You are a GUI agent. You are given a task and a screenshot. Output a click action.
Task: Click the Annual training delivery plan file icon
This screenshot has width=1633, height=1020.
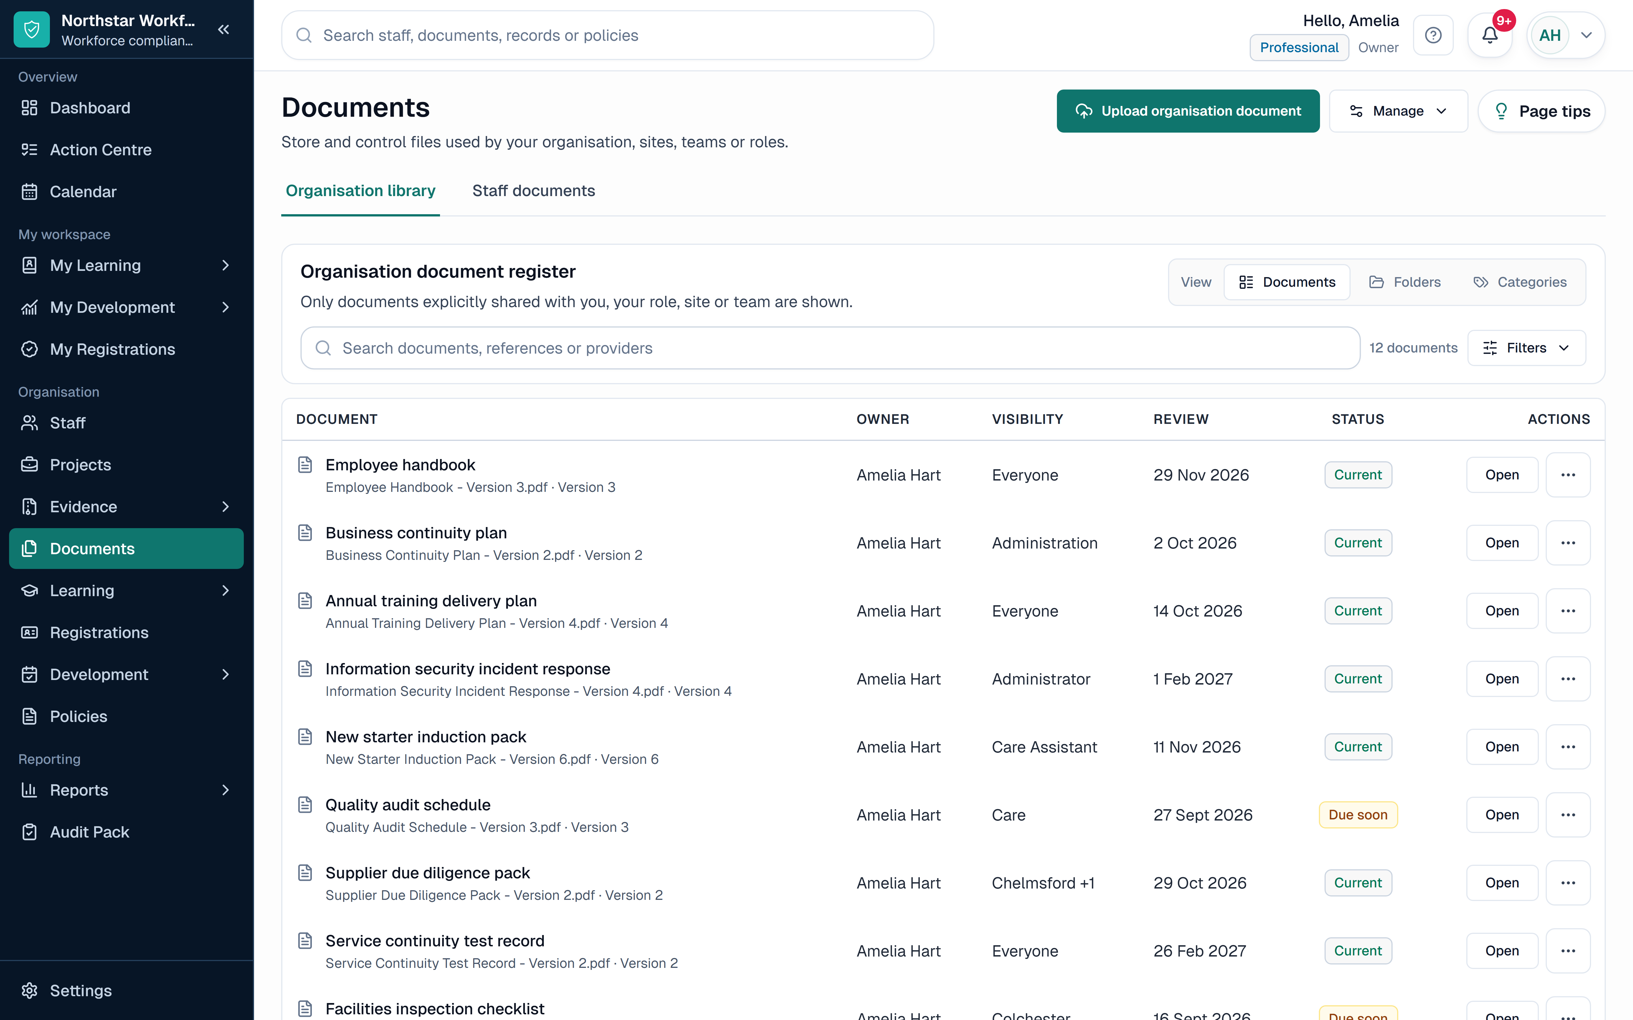tap(305, 601)
